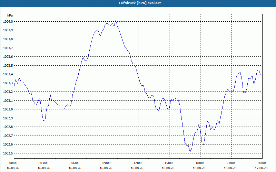This screenshot has height=172, width=276.
Task: Select the 1002,9 y-axis value
Action: [8, 118]
